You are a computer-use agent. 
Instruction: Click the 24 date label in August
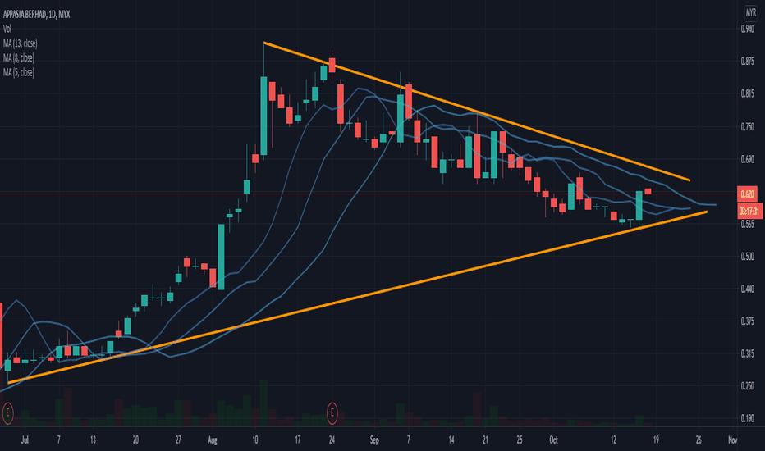point(332,440)
